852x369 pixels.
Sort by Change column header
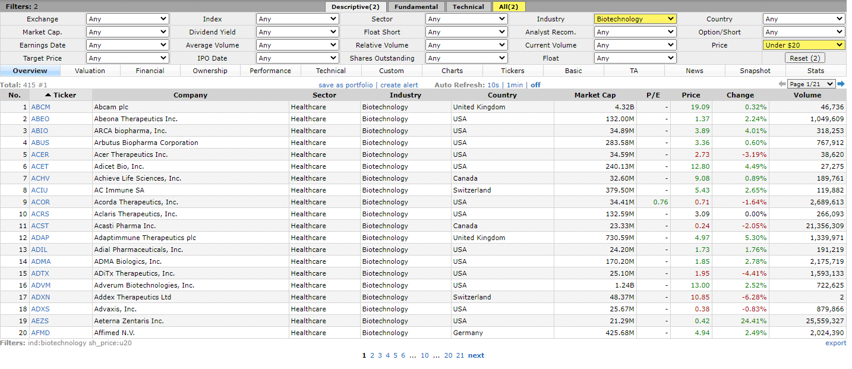[740, 95]
